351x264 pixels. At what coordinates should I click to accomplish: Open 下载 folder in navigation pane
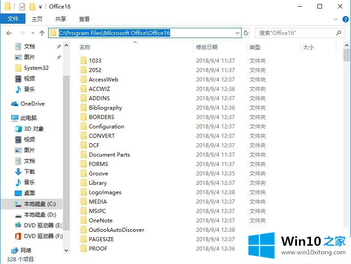pos(29,172)
